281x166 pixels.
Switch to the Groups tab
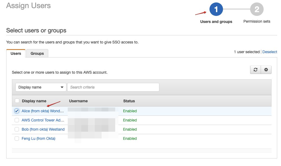(37, 53)
